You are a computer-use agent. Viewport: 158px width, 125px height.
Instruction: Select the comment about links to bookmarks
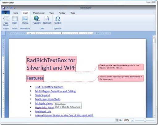pos(121,78)
